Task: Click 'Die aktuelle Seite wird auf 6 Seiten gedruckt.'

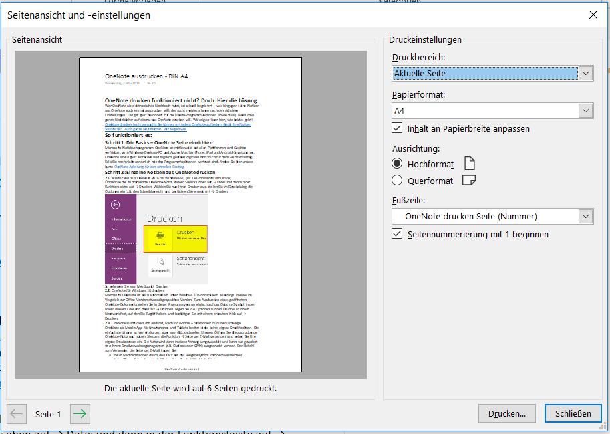Action: point(190,388)
